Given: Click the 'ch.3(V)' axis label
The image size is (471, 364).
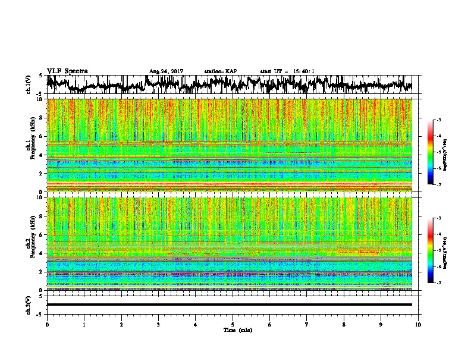Looking at the screenshot, I should click(x=29, y=306).
